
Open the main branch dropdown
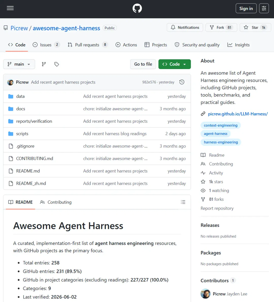coord(19,64)
